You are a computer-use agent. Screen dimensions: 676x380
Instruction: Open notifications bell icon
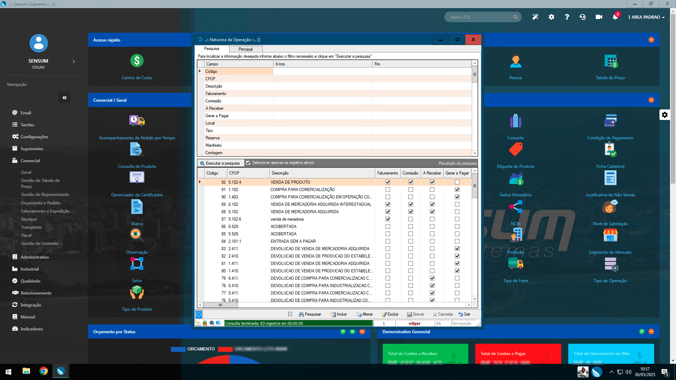pos(615,17)
